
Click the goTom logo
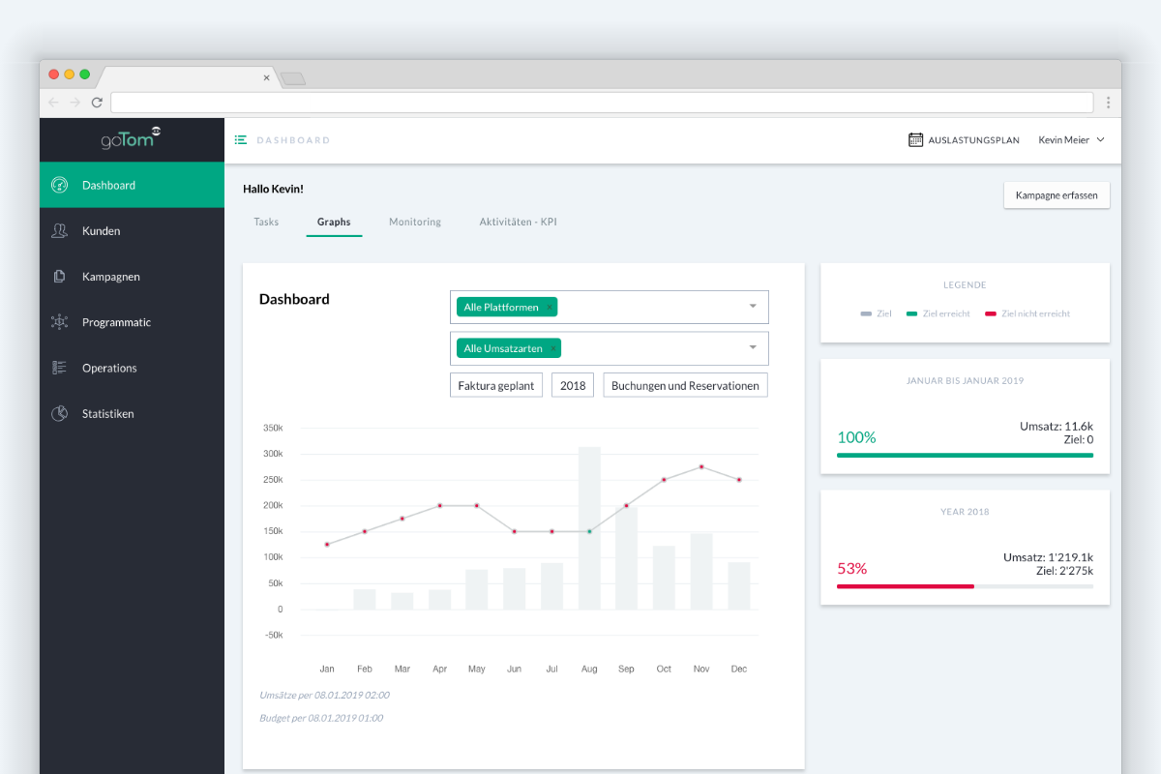click(131, 139)
